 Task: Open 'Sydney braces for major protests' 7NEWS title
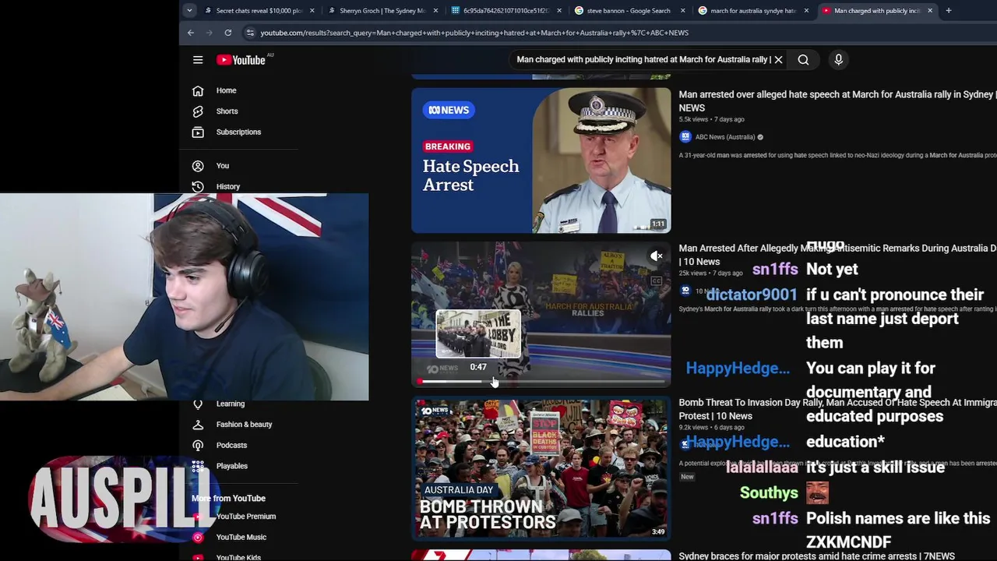[x=816, y=556]
